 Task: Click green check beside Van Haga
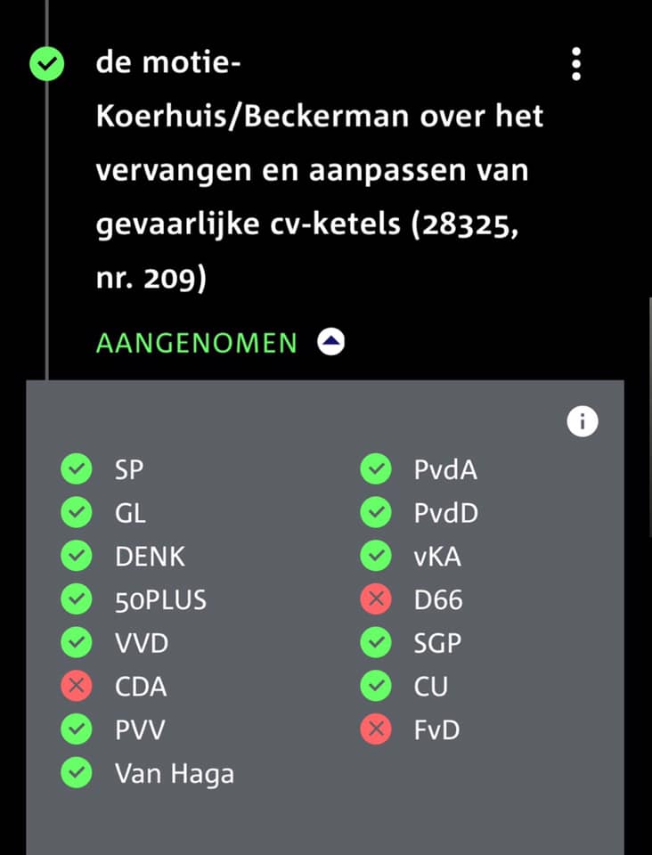[77, 773]
